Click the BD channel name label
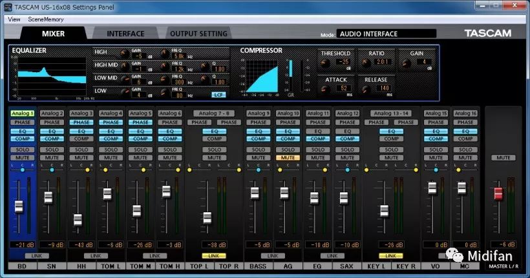The width and height of the screenshot is (530, 278). click(23, 266)
